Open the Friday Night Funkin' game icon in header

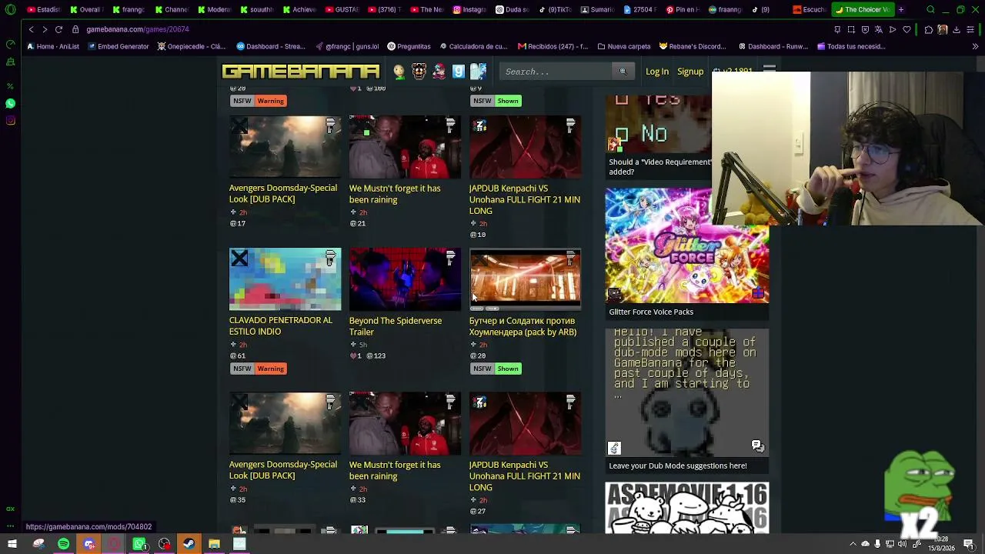pyautogui.click(x=439, y=72)
